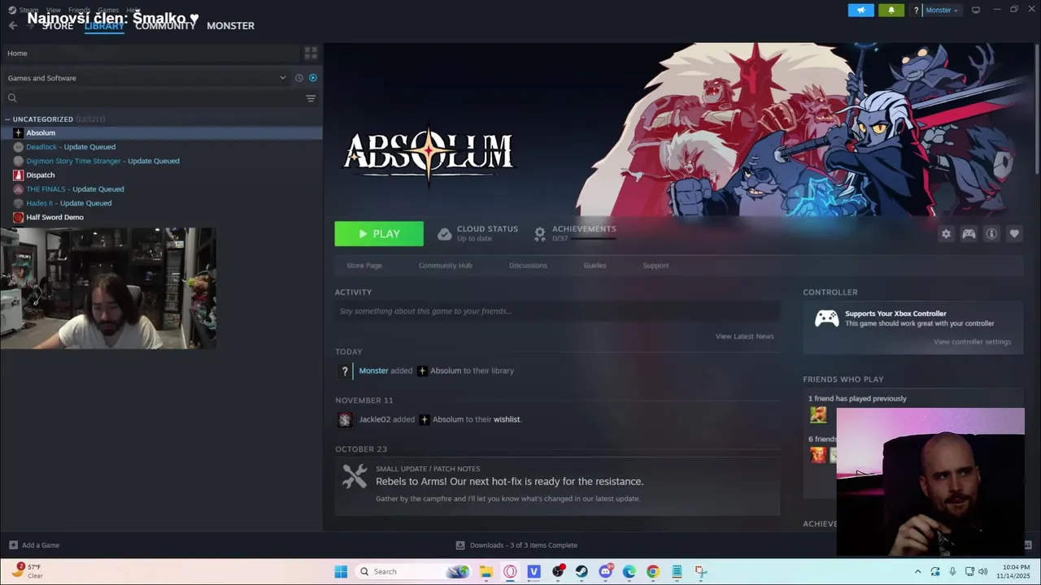
Task: Show game info icon
Action: [991, 234]
